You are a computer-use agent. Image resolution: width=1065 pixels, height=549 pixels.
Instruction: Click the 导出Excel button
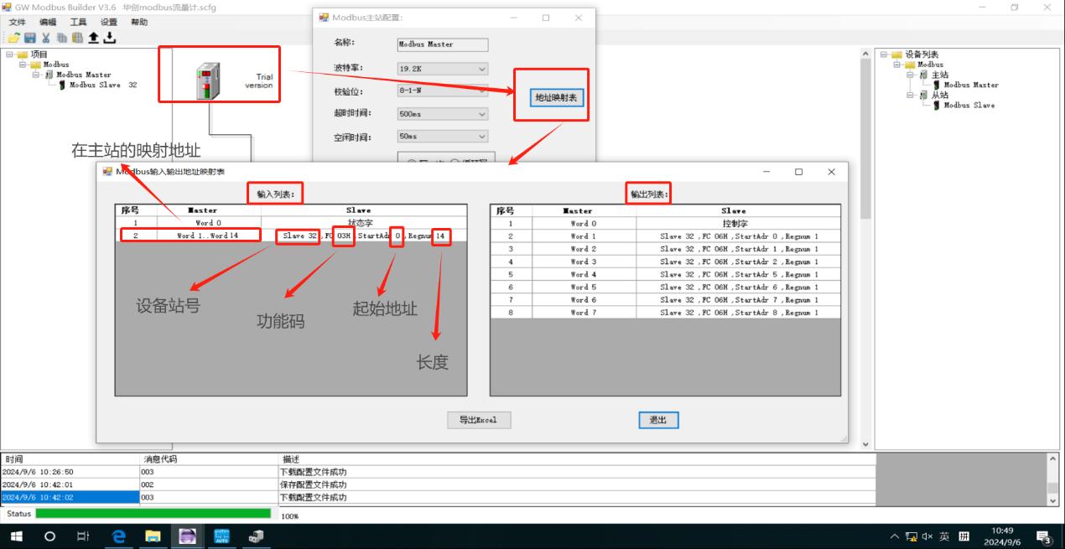pyautogui.click(x=478, y=420)
